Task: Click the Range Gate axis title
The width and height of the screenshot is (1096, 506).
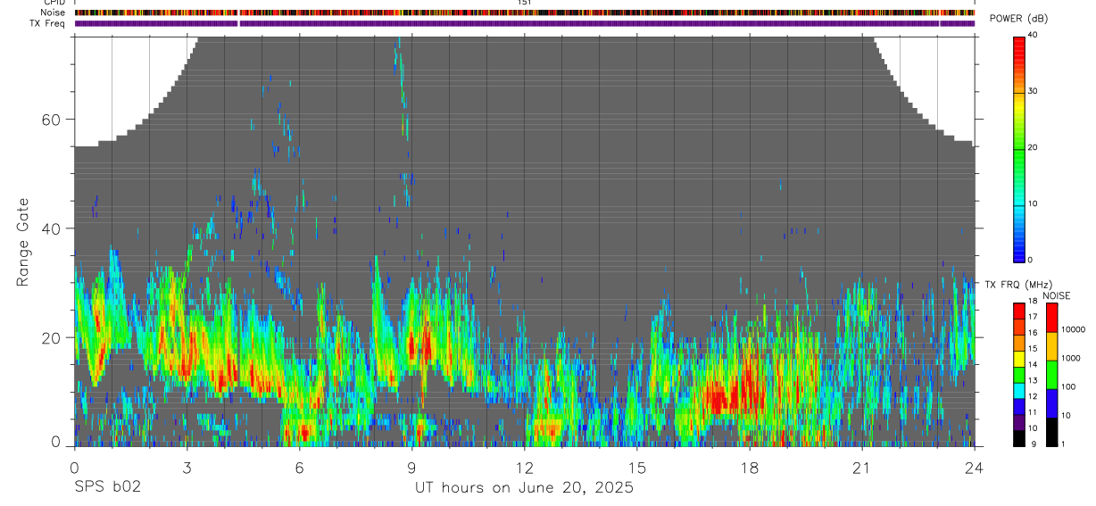Action: (23, 243)
